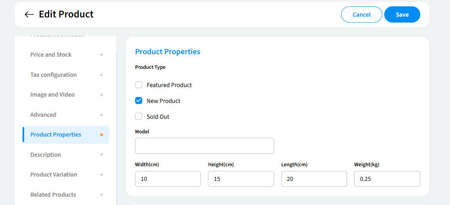Screen dimensions: 450x205
Task: Open the Price and Stock section
Action: (51, 55)
